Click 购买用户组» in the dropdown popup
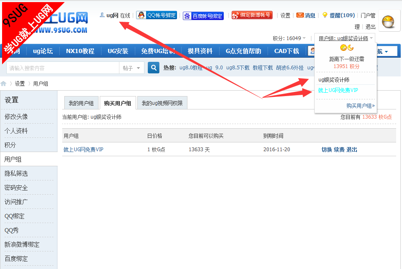Screen dimensions: 402x269 361,106
